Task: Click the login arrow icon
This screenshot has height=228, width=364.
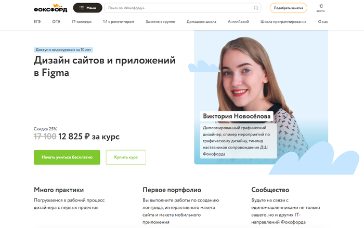Action: click(320, 6)
